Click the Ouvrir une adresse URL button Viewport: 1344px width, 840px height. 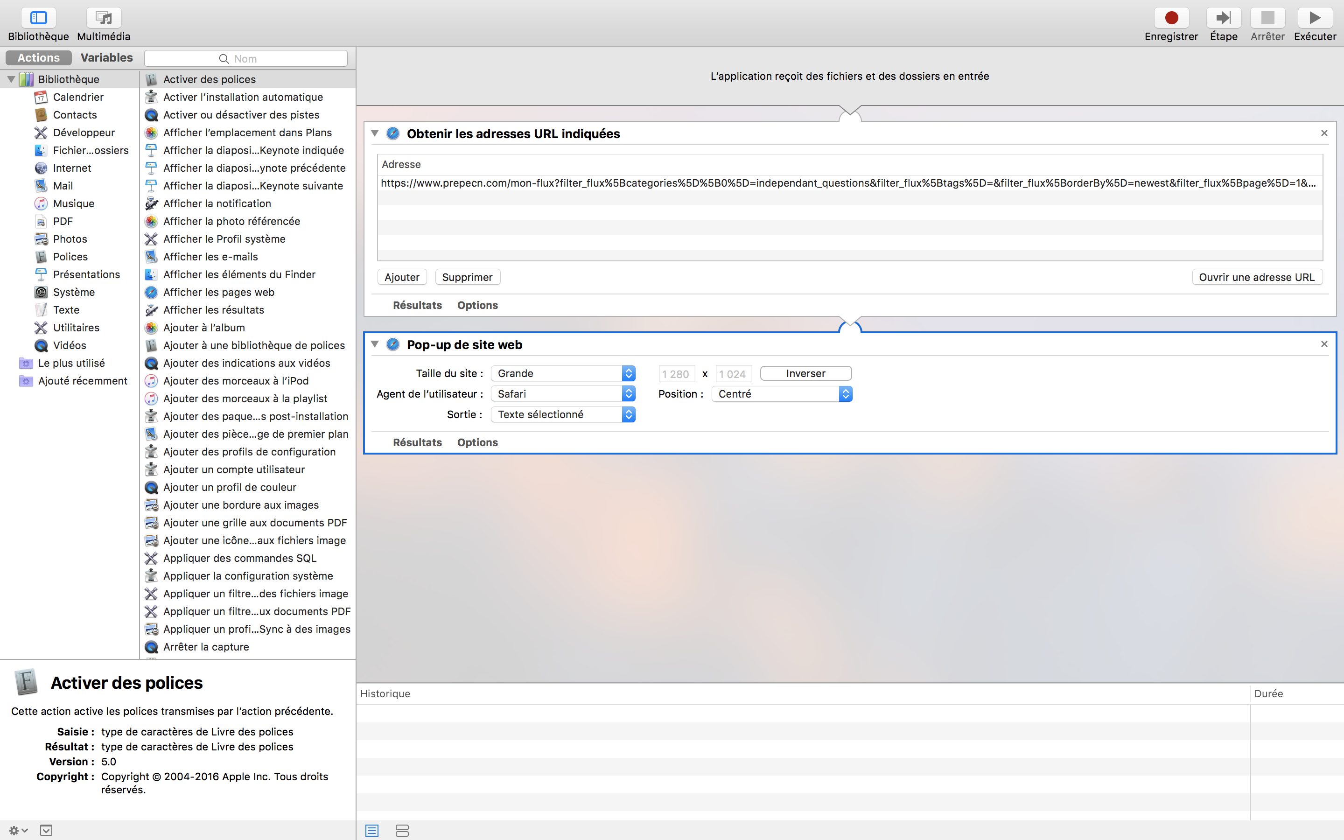tap(1256, 277)
